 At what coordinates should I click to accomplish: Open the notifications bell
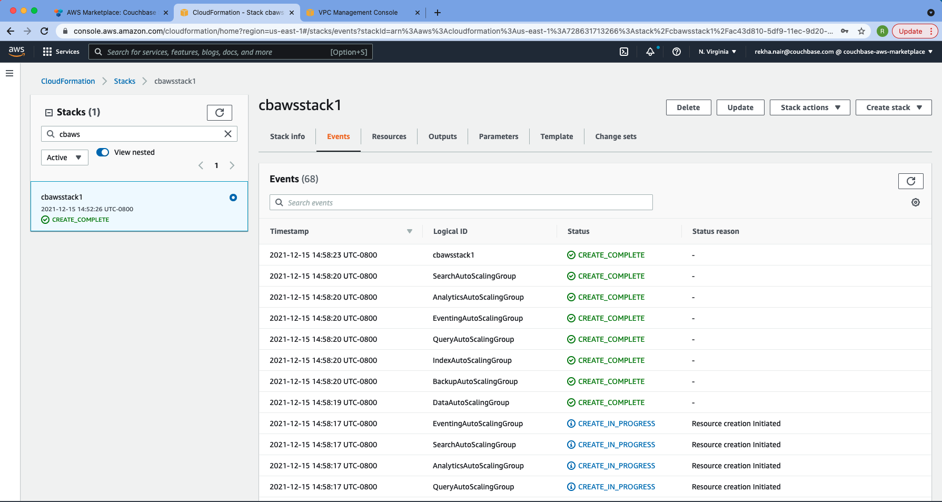point(650,52)
